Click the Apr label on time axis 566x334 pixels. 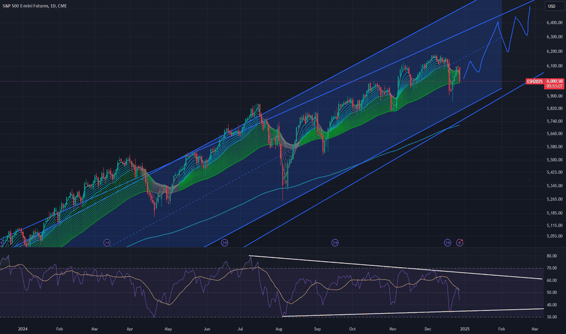tap(129, 329)
